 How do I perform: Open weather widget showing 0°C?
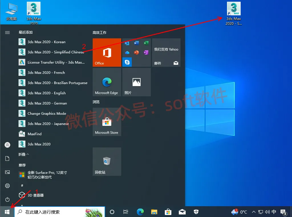pos(239,212)
